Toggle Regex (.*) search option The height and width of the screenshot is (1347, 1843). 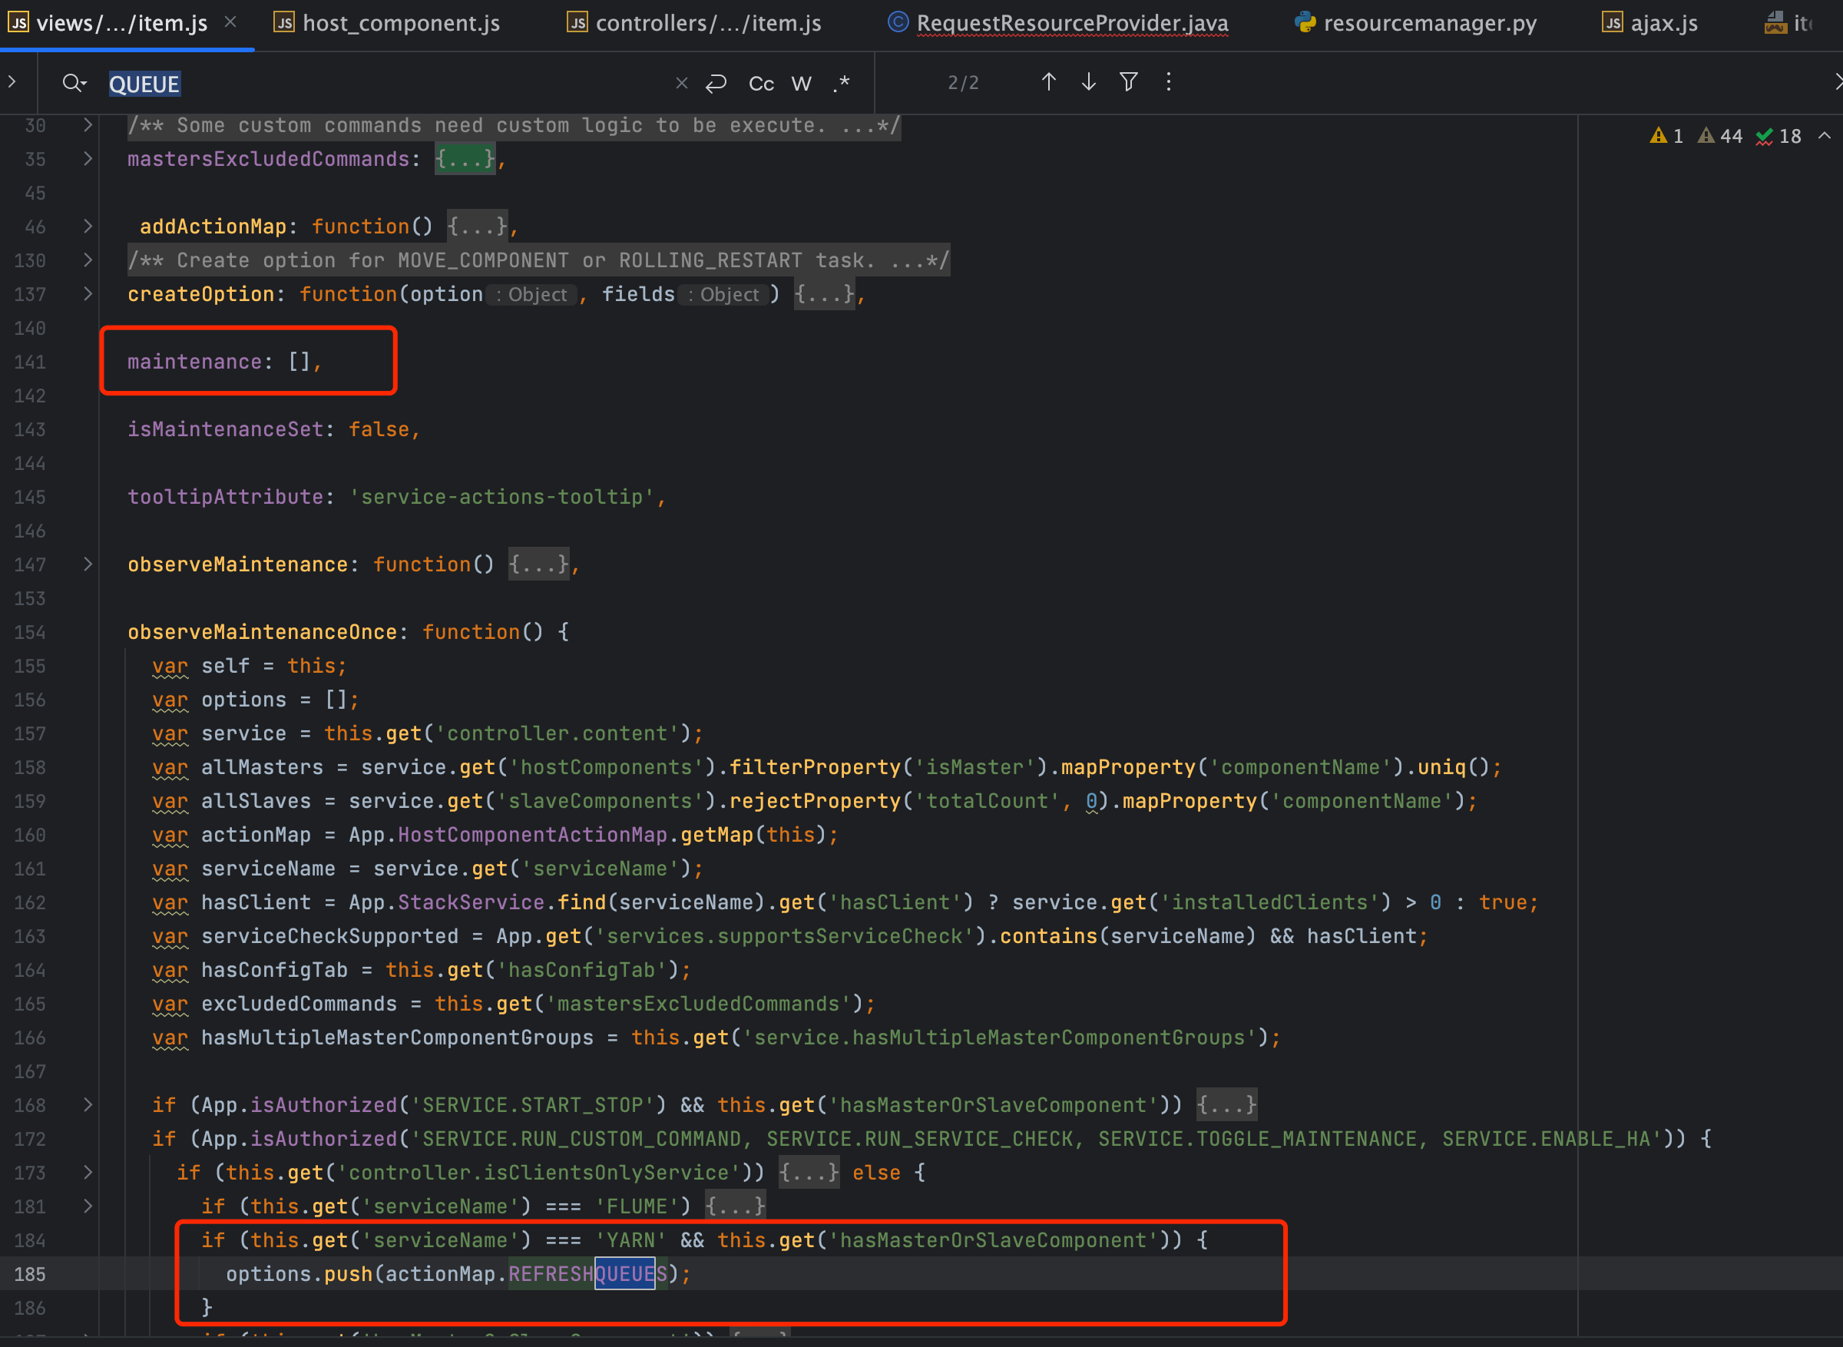click(x=841, y=83)
